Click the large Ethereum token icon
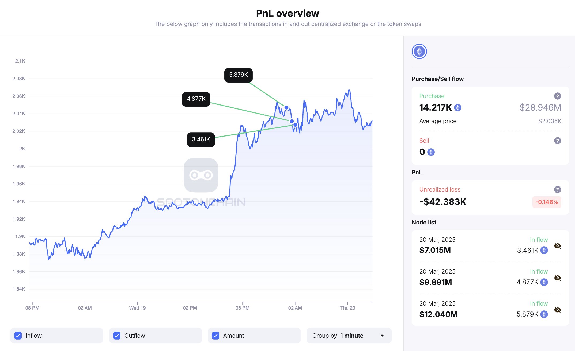The height and width of the screenshot is (351, 575). point(419,52)
